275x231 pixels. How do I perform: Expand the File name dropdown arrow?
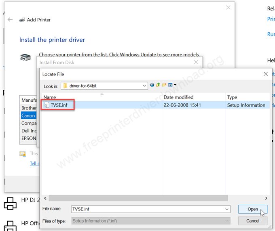[x=227, y=209]
